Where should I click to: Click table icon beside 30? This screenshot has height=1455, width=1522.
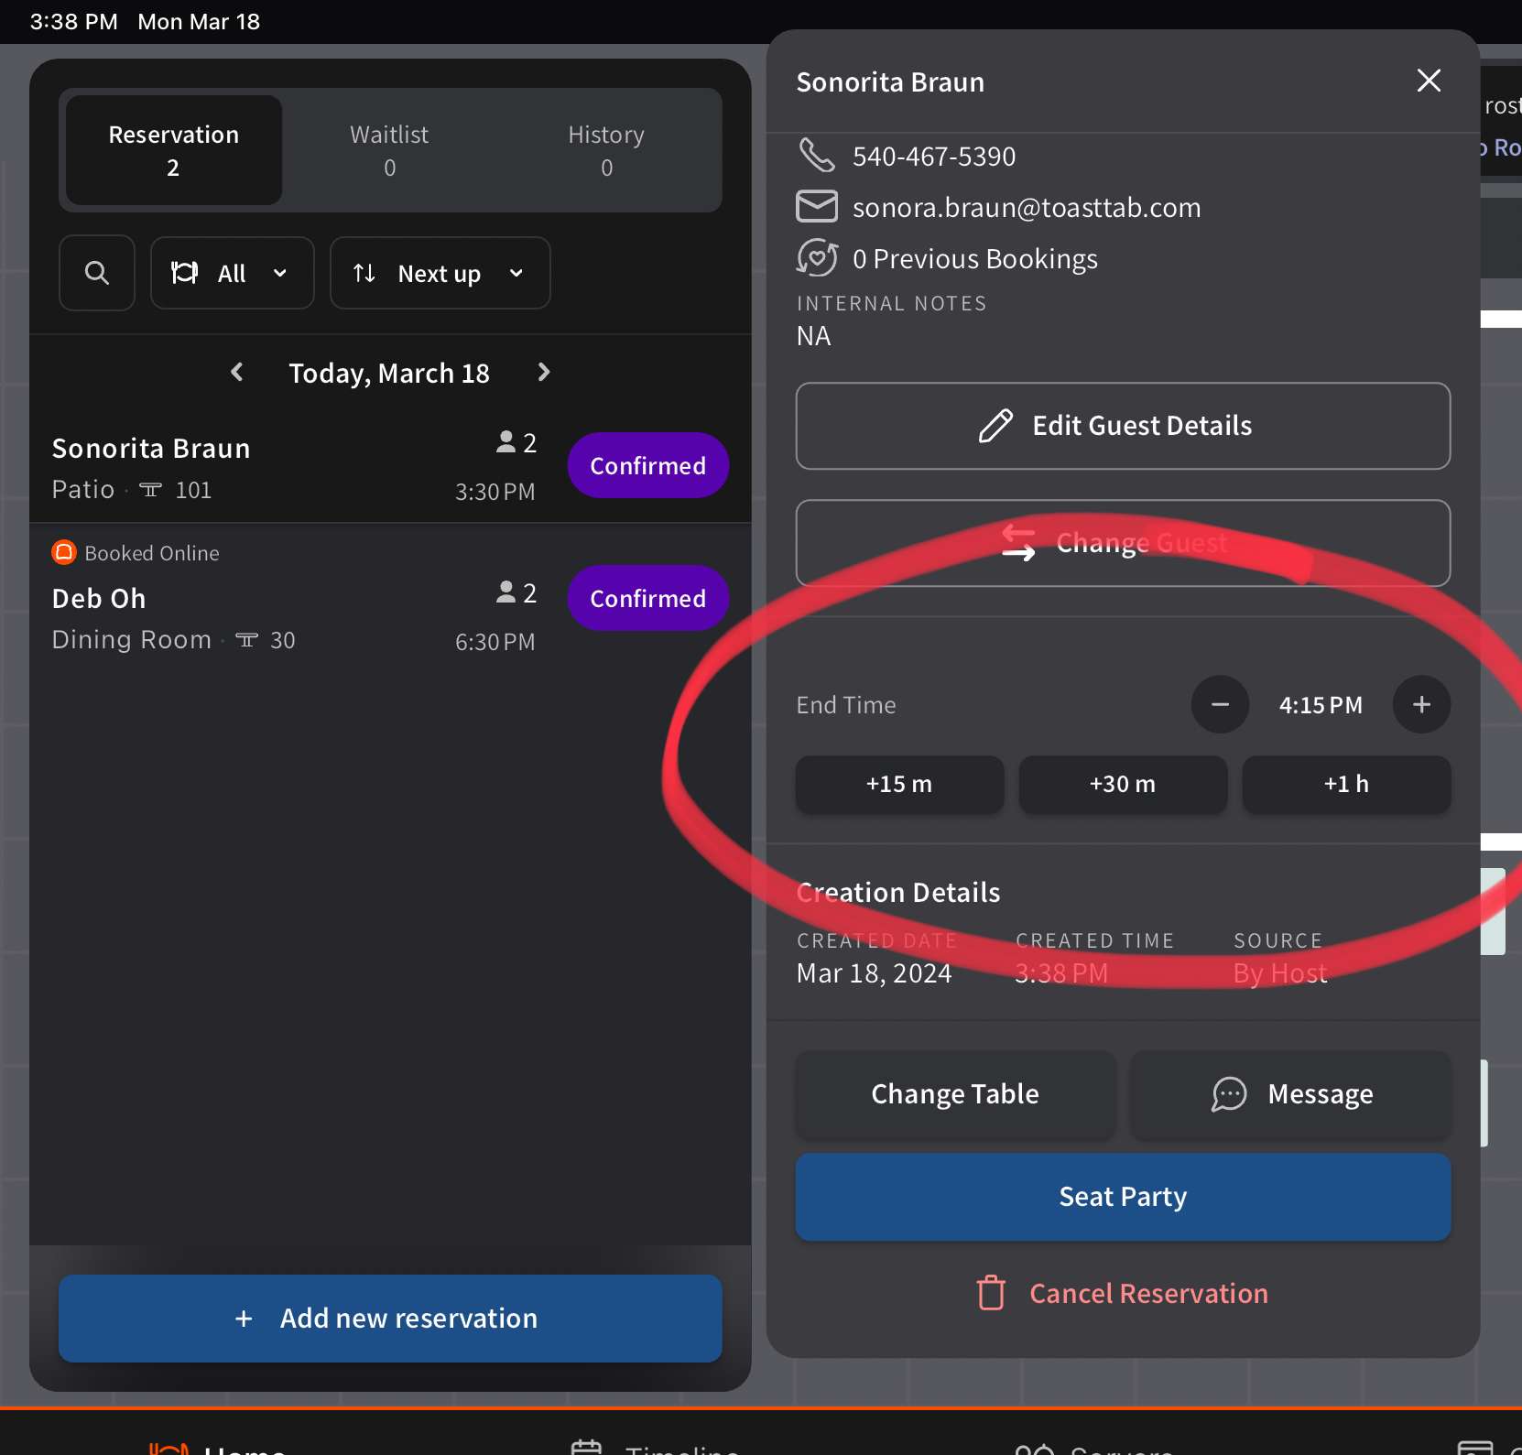[246, 640]
